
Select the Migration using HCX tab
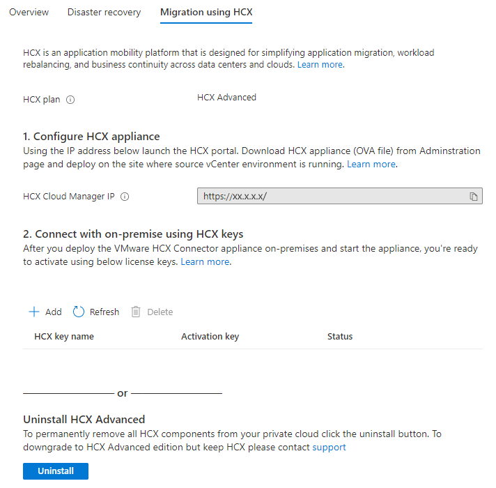pos(206,13)
